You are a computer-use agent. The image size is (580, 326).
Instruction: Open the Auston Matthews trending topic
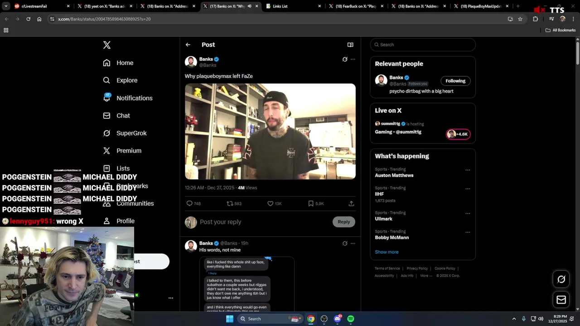394,175
